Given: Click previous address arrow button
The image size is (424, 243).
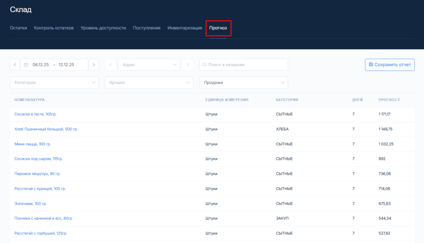Looking at the screenshot, I should pos(110,64).
